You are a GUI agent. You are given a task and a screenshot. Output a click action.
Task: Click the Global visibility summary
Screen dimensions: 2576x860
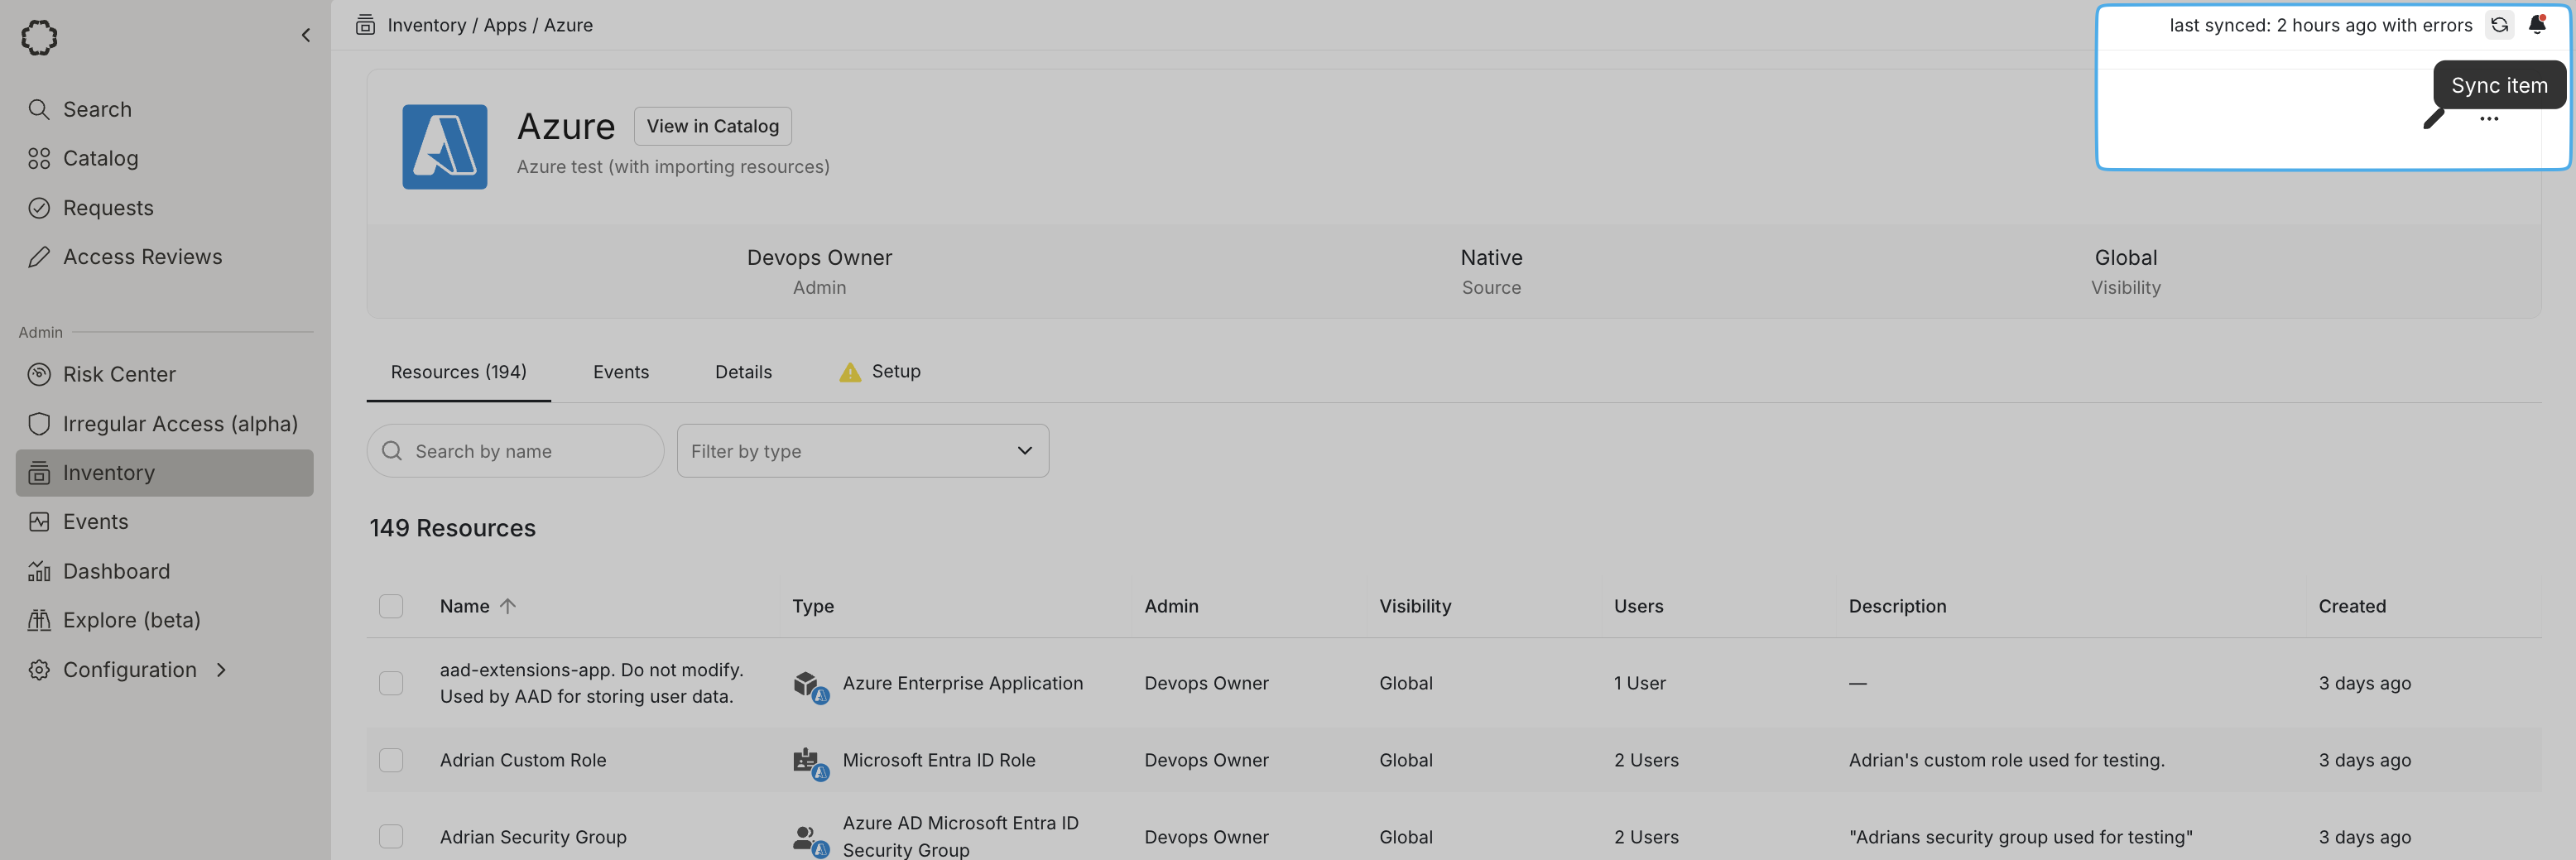pyautogui.click(x=2125, y=271)
